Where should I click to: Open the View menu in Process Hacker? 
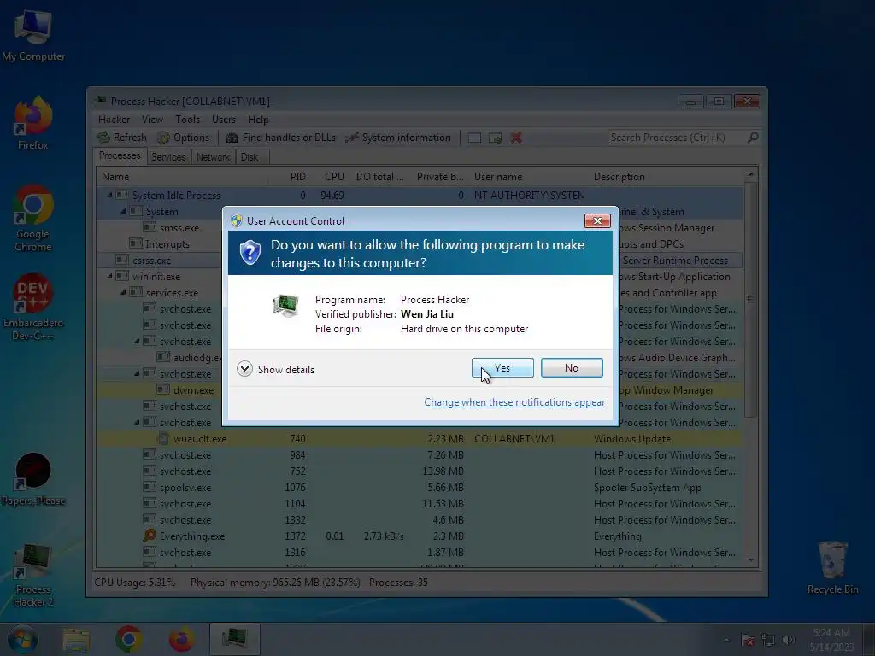pos(152,120)
